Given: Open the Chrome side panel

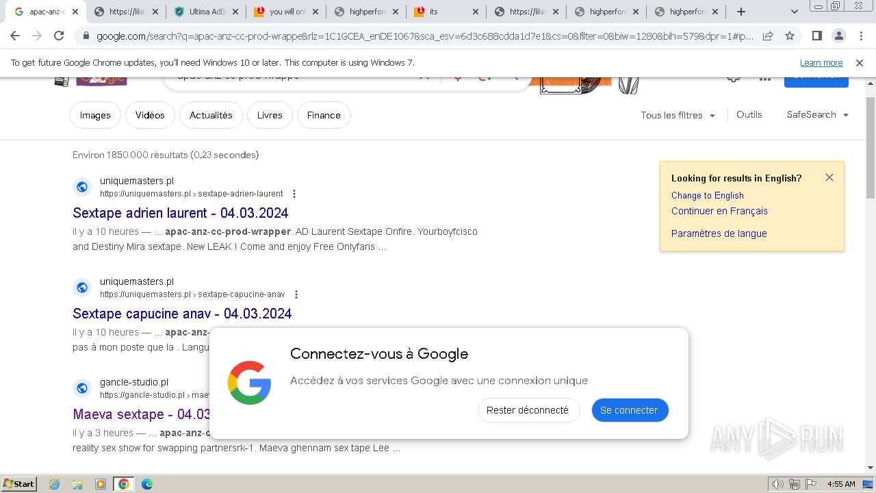Looking at the screenshot, I should point(816,36).
